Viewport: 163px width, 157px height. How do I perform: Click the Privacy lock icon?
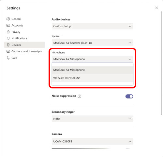coord(8,32)
